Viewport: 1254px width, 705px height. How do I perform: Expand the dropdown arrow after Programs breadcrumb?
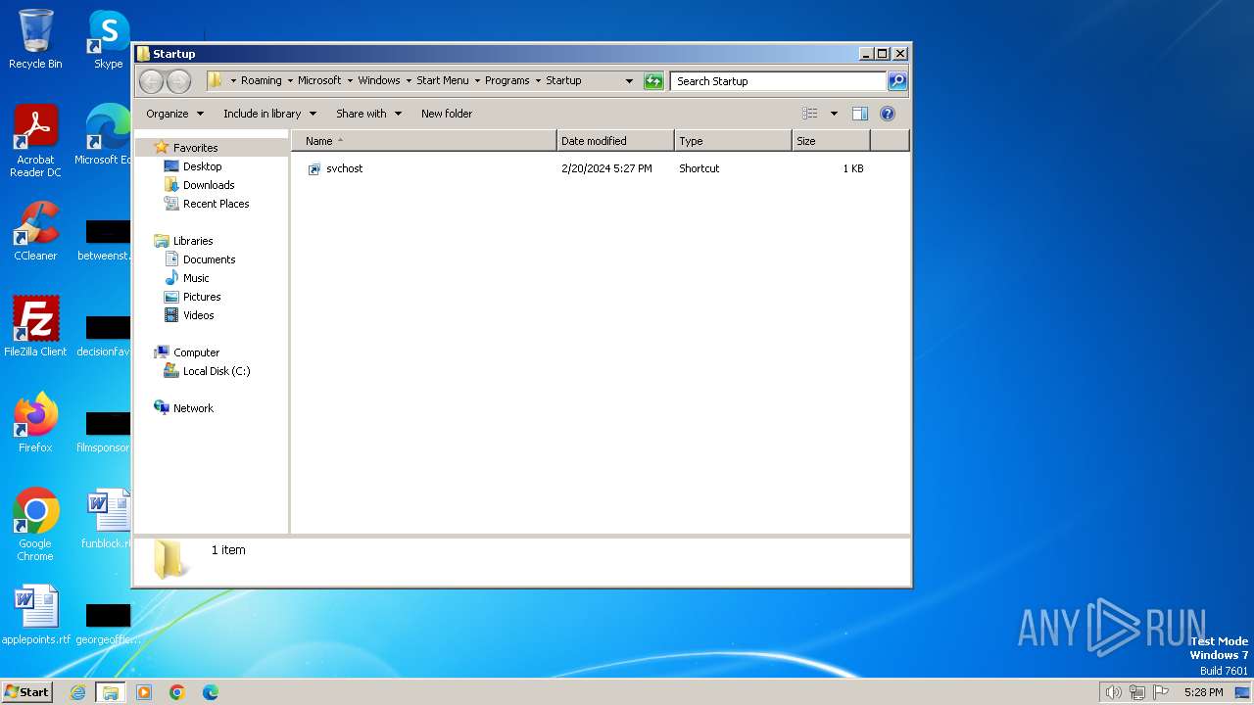point(538,80)
